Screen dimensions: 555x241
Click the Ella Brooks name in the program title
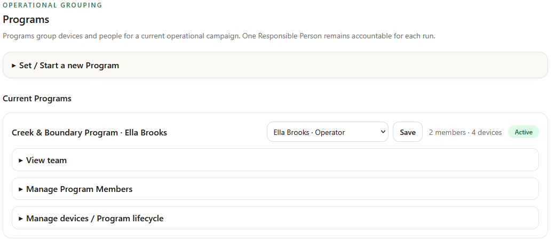click(146, 133)
